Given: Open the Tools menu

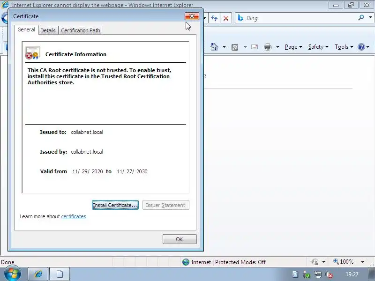Looking at the screenshot, I should [344, 47].
